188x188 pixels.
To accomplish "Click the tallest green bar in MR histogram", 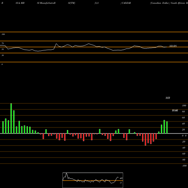I will (11, 118).
